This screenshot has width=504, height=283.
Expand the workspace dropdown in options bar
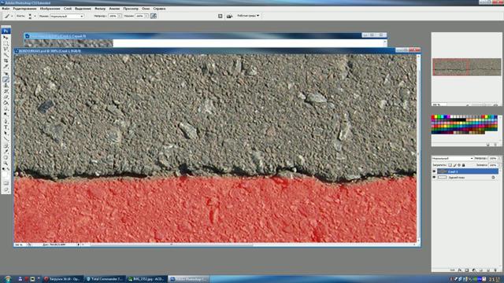[x=248, y=16]
